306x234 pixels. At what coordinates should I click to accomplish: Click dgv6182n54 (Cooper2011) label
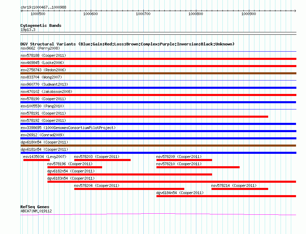(71, 171)
